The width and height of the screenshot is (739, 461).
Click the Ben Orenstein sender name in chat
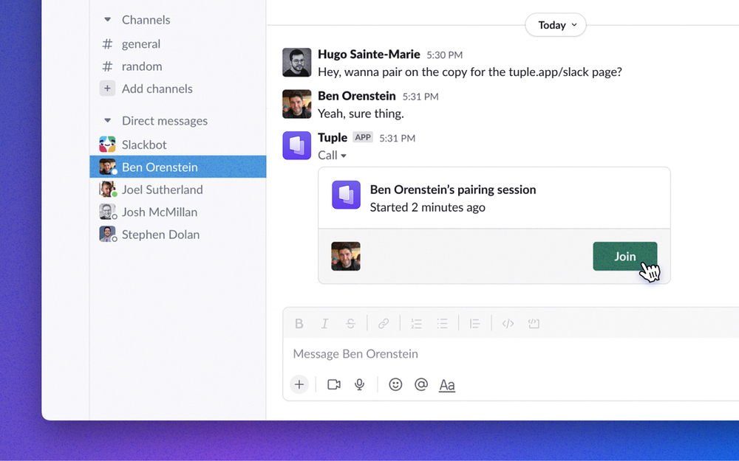pos(356,96)
